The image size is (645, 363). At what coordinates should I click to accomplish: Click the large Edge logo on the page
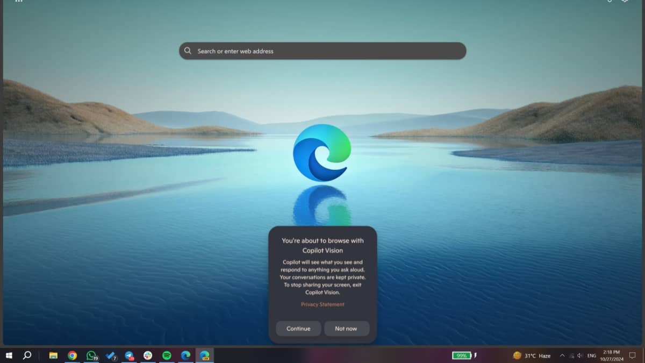(x=322, y=152)
